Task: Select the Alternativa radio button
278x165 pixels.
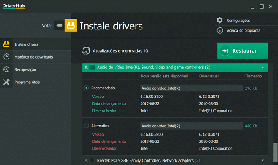Action: [86, 126]
